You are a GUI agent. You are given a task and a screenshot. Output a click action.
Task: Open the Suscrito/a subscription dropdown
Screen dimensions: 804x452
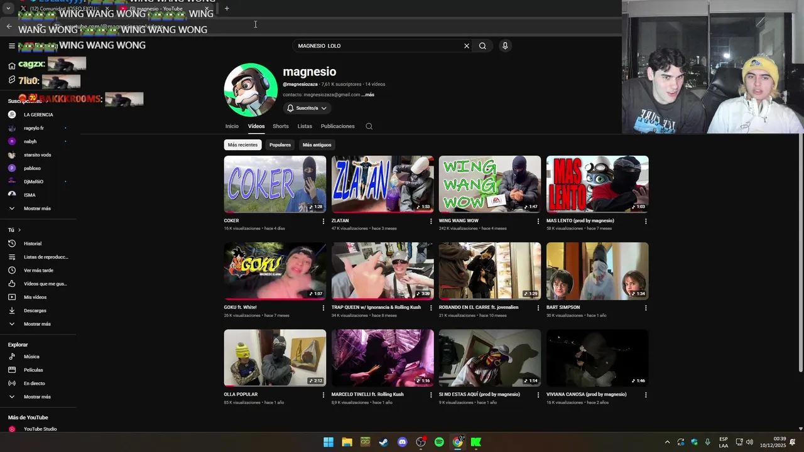(x=307, y=108)
